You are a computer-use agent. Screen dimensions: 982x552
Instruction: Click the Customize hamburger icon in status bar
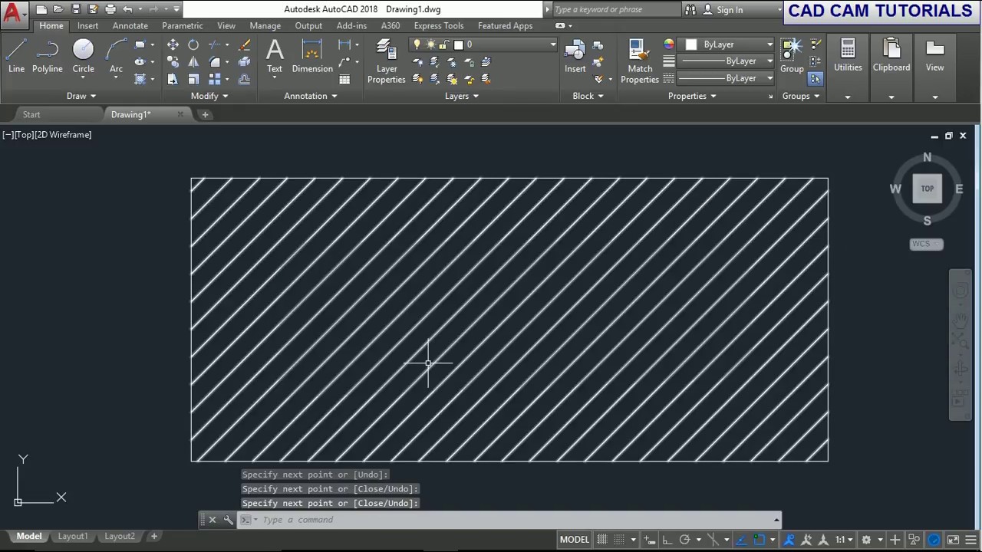(971, 540)
